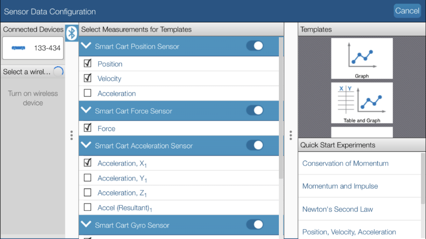The image size is (426, 239).
Task: Collapse the Smart Cart Acceleration Sensor section
Action: point(86,145)
